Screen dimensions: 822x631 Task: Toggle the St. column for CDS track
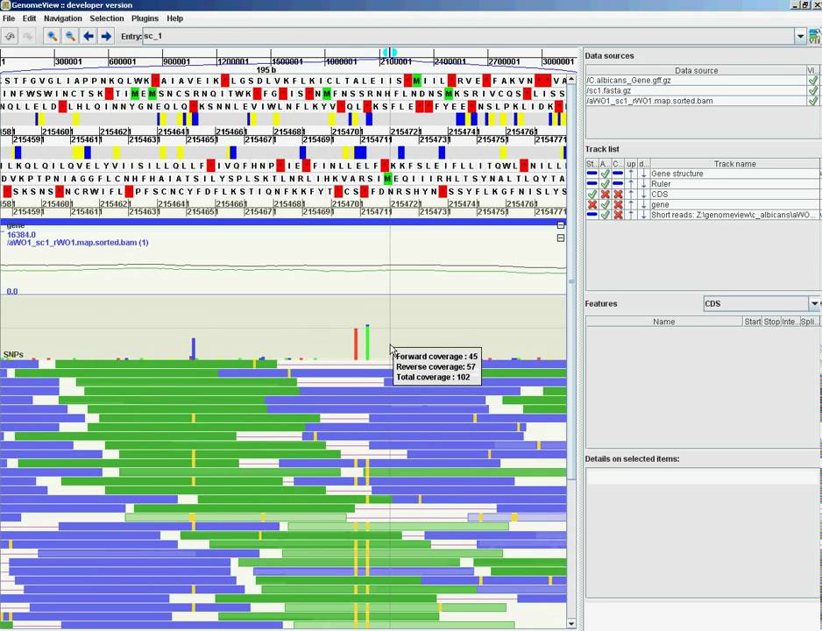click(x=592, y=195)
